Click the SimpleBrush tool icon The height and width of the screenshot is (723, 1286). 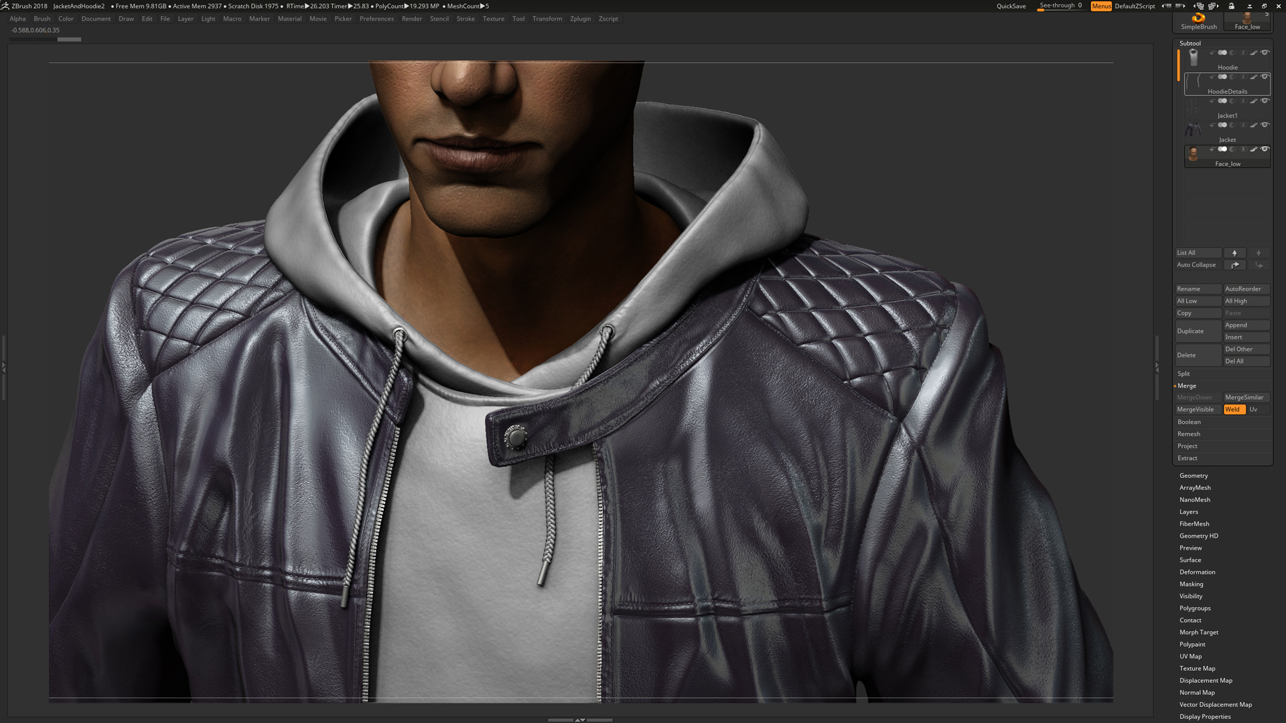click(x=1199, y=21)
